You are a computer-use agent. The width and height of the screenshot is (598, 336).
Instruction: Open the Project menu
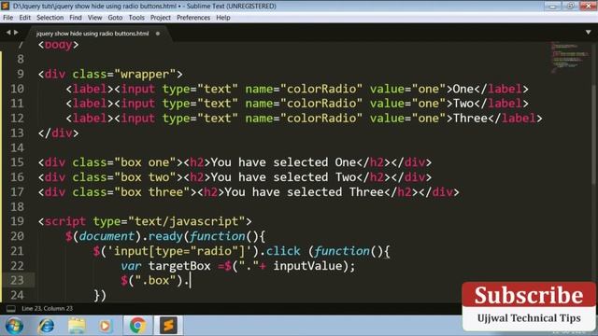point(160,18)
